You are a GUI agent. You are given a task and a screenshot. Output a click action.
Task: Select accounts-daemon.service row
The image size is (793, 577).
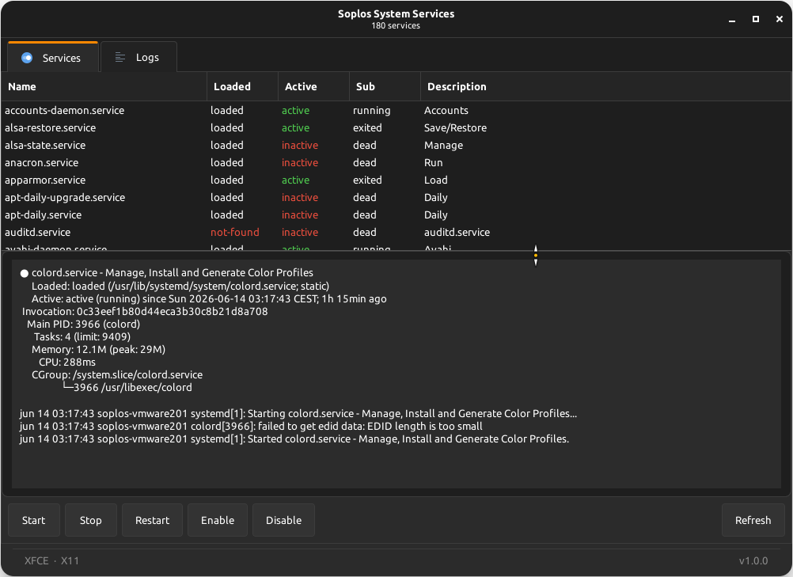point(396,110)
